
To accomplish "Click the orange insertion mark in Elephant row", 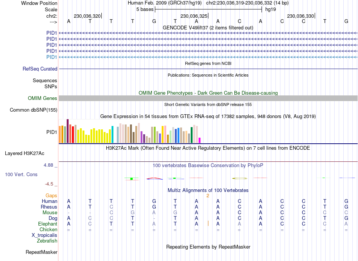I will tap(208, 224).
